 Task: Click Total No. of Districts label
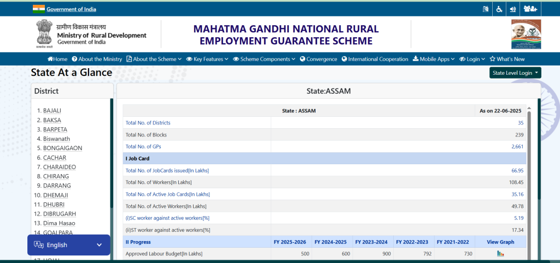coord(148,123)
